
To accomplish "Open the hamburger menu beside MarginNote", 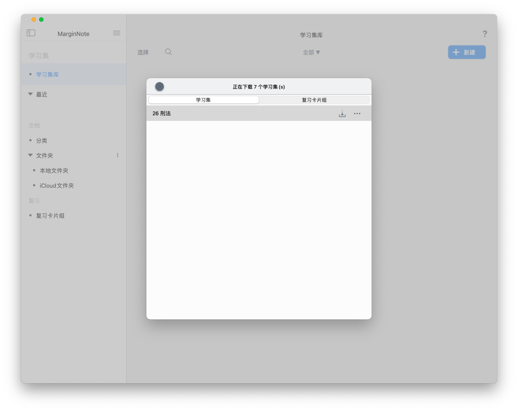I will (117, 33).
